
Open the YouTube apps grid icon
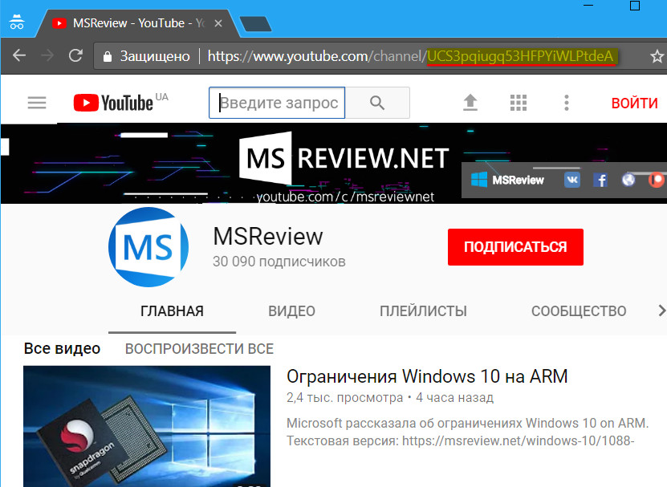[519, 103]
